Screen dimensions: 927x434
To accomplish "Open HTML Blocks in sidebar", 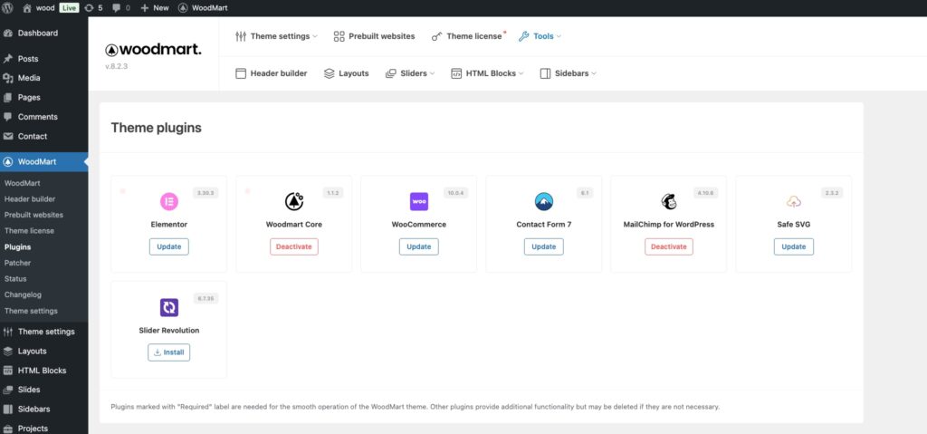I will tap(43, 371).
